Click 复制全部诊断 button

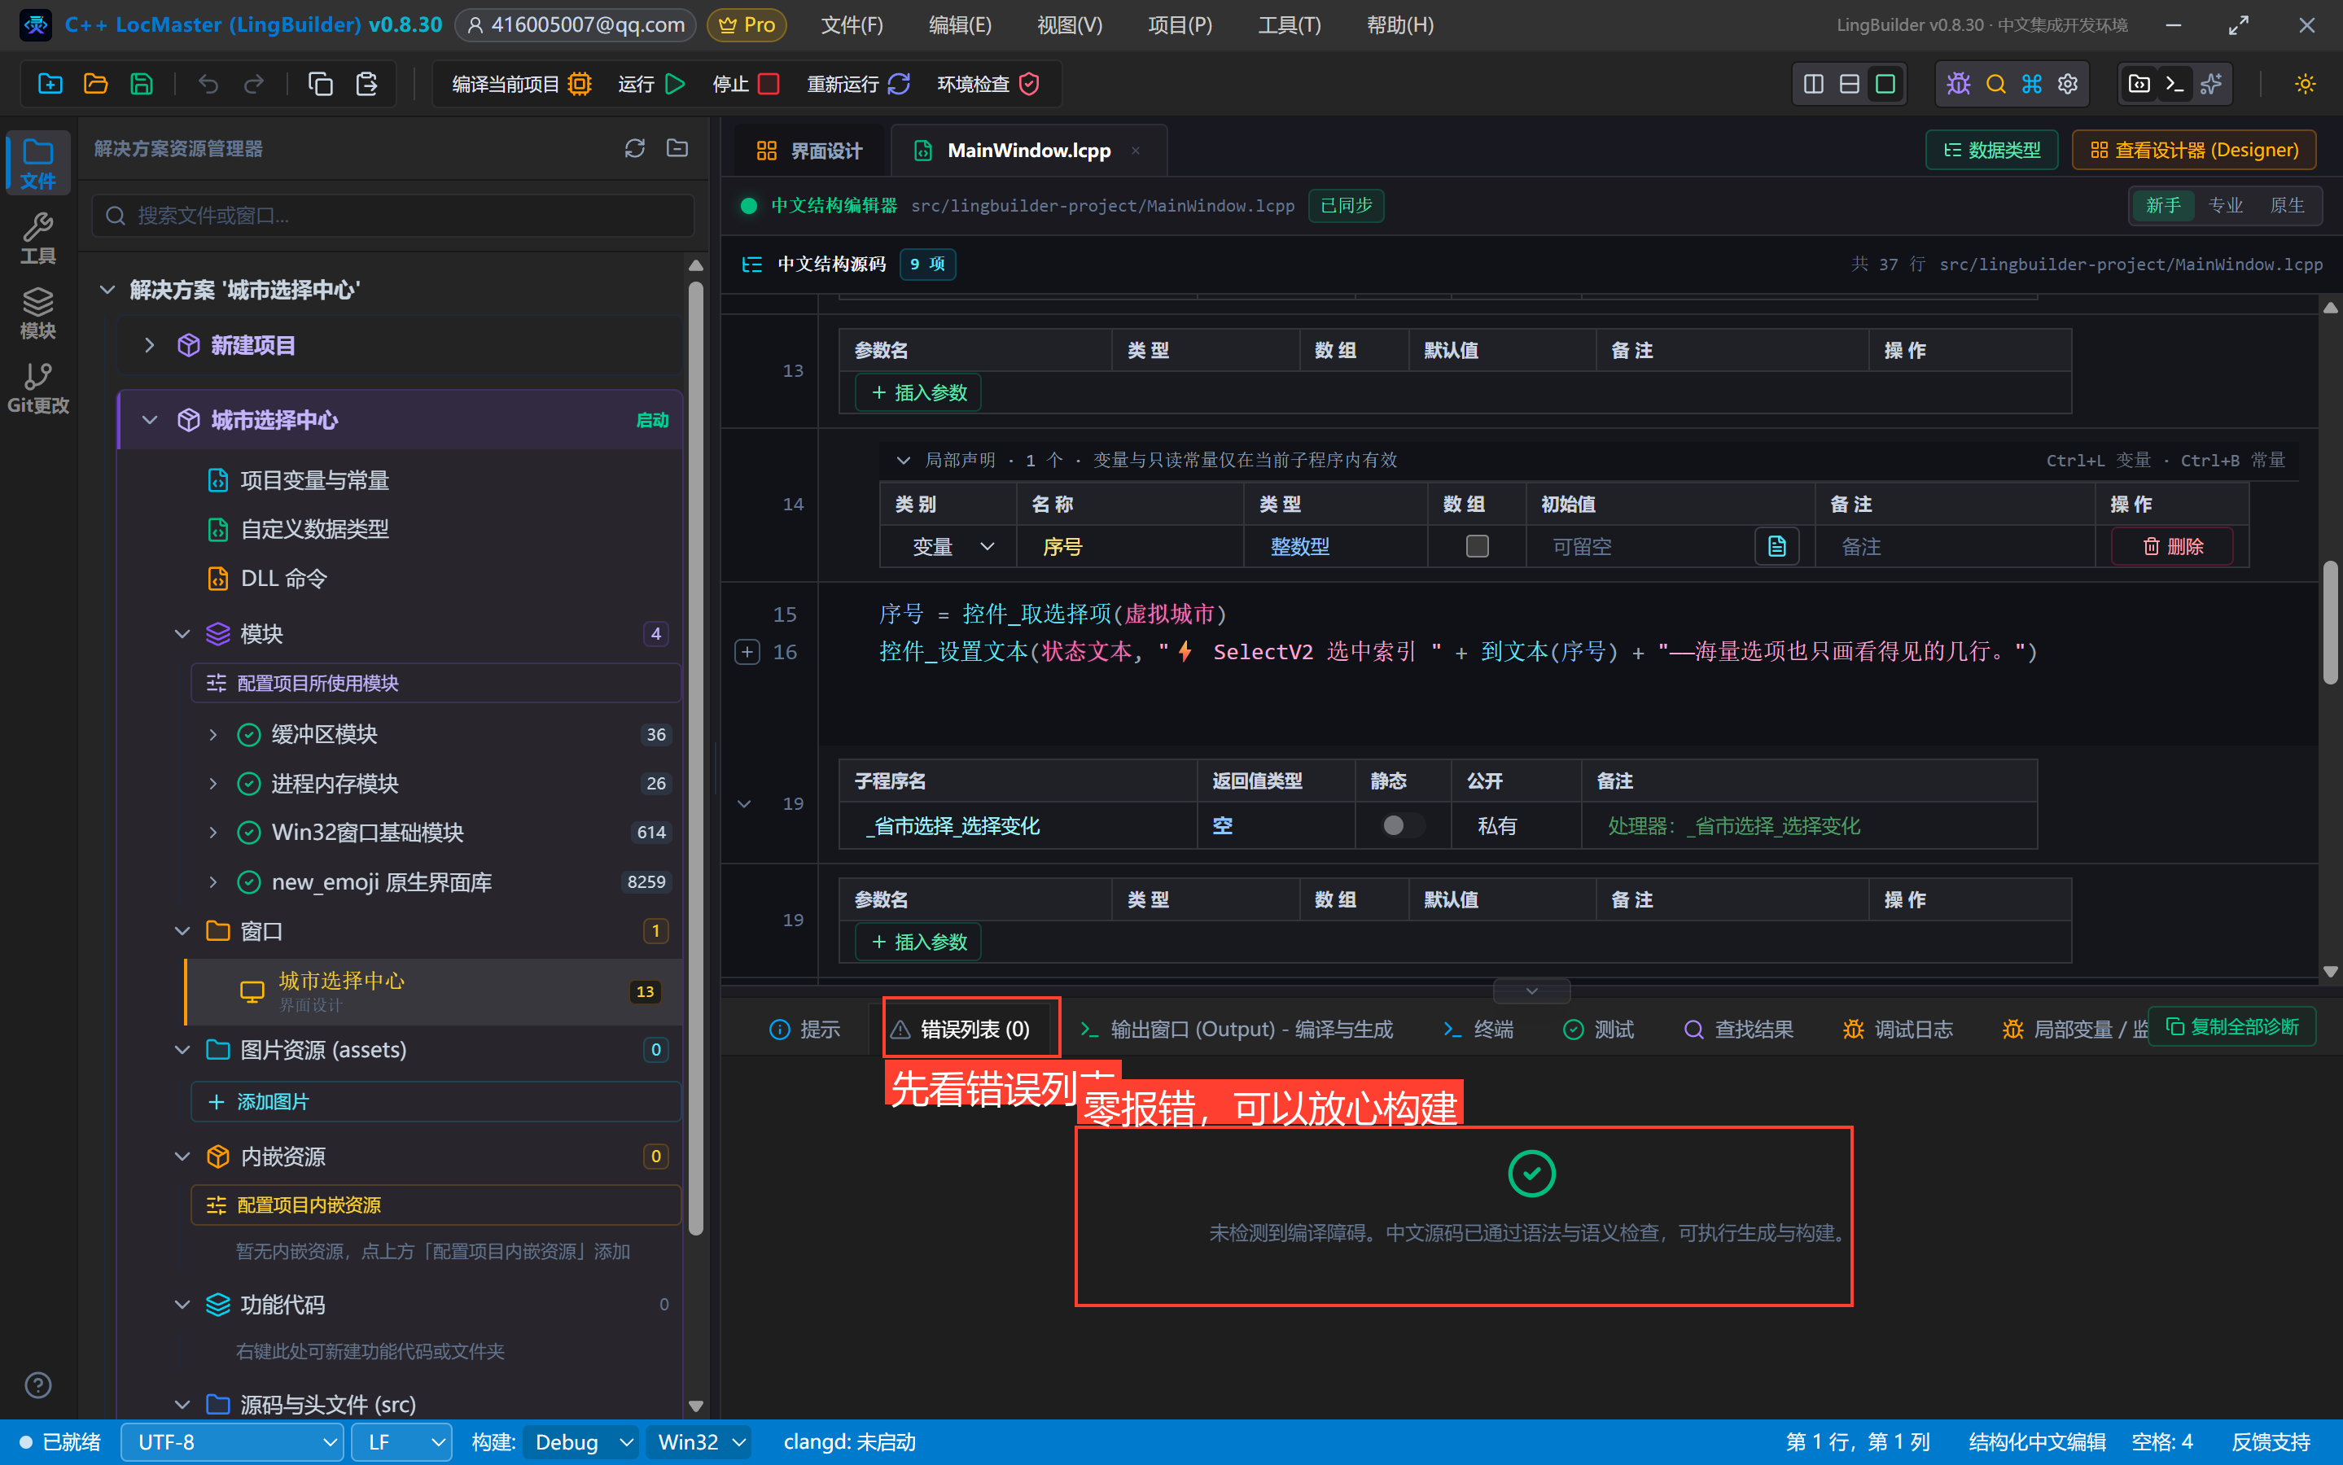pos(2231,1026)
